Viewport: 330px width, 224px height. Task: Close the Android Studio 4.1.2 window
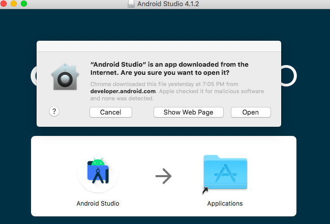tap(4, 4)
